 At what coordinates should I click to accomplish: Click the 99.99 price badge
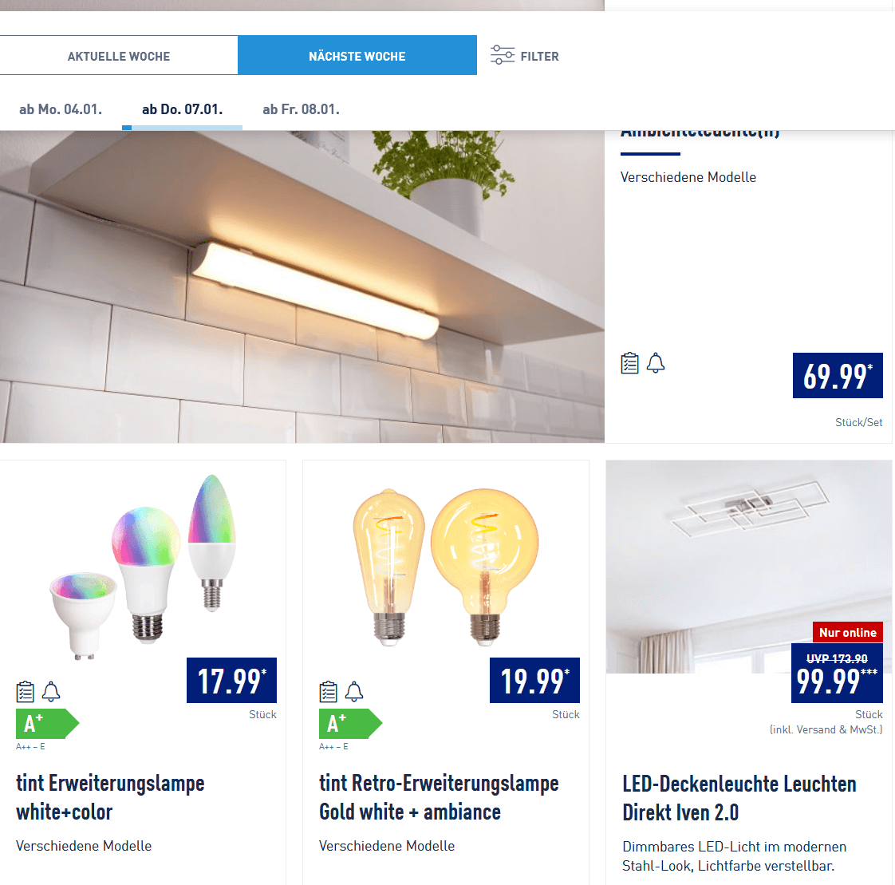click(837, 673)
